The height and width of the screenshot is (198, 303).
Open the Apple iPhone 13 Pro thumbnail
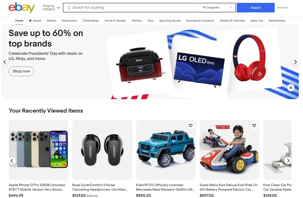click(x=39, y=150)
